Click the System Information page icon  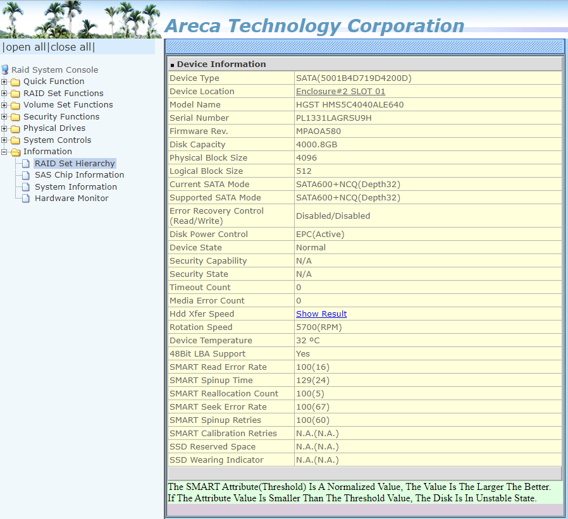(26, 187)
